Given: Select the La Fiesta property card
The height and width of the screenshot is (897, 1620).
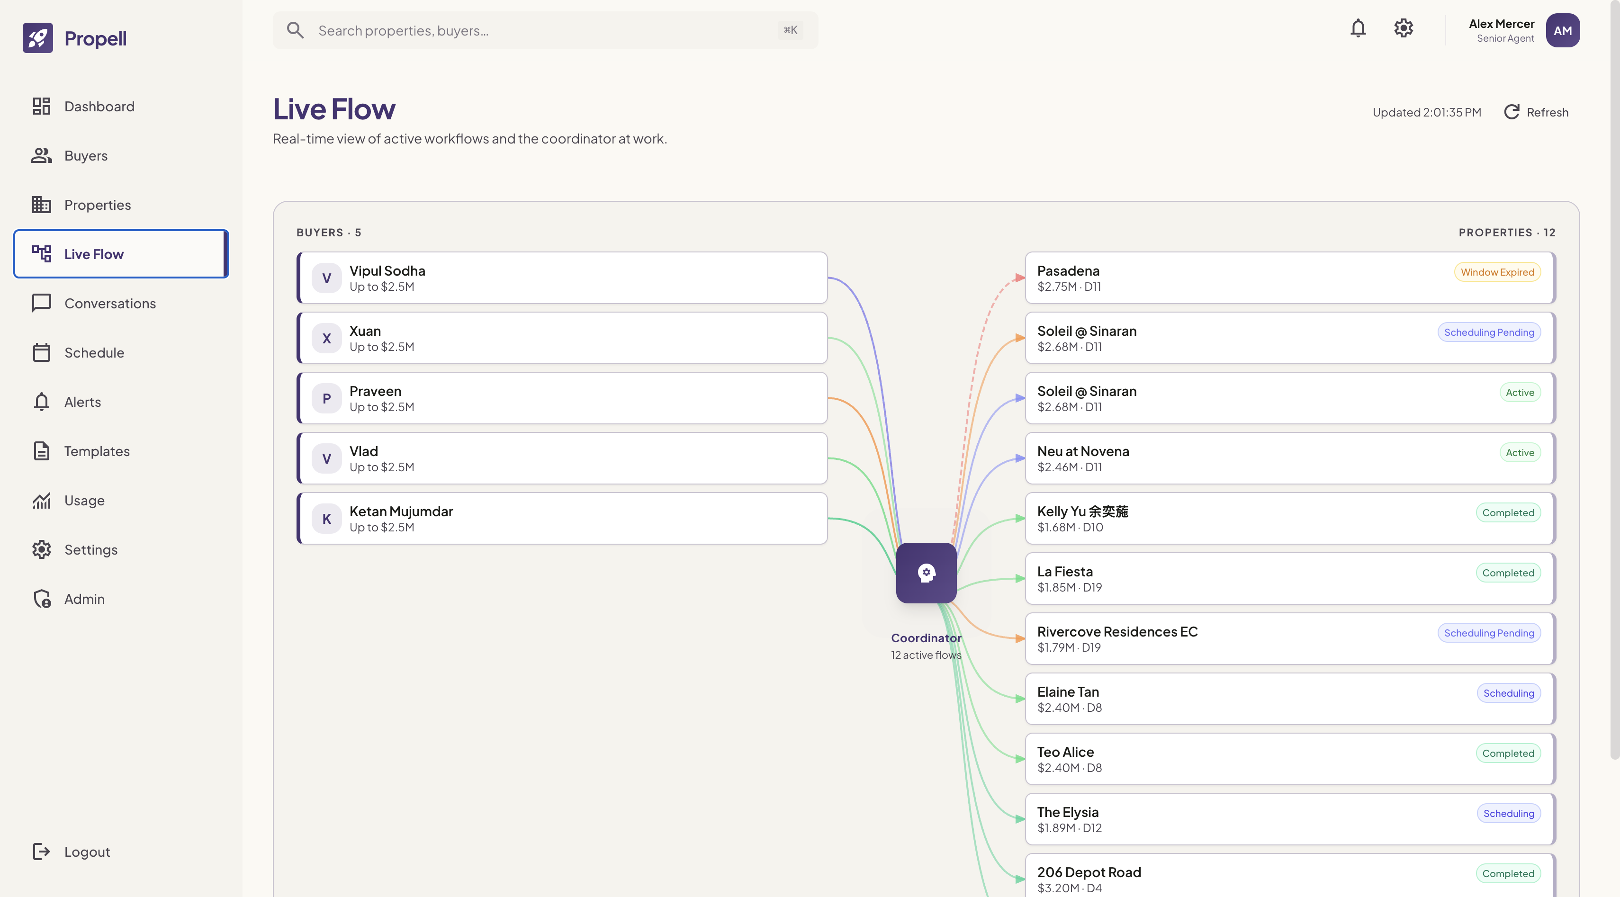Looking at the screenshot, I should [1290, 579].
